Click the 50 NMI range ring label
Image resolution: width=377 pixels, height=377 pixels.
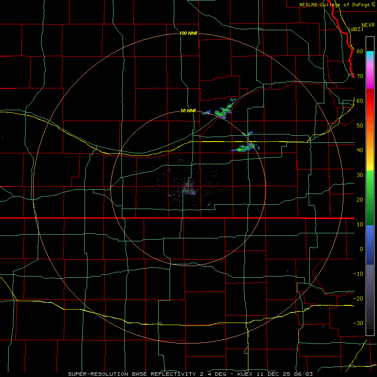pos(188,111)
